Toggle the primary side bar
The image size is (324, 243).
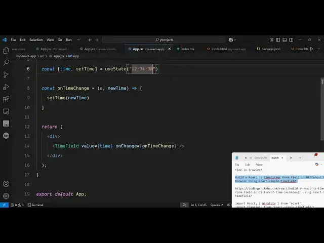(x=278, y=39)
